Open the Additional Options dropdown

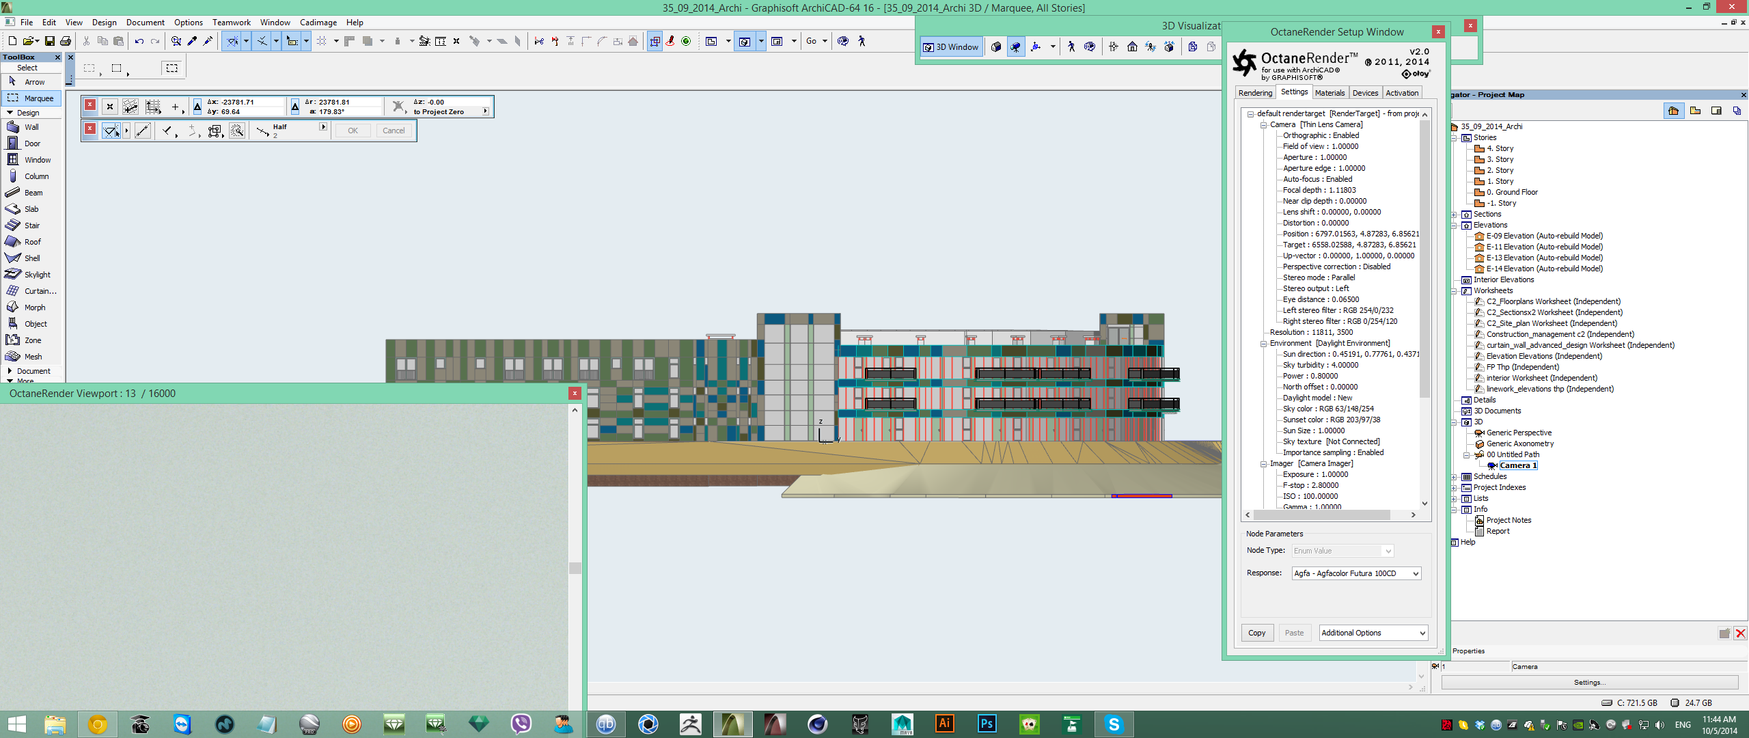pyautogui.click(x=1373, y=633)
